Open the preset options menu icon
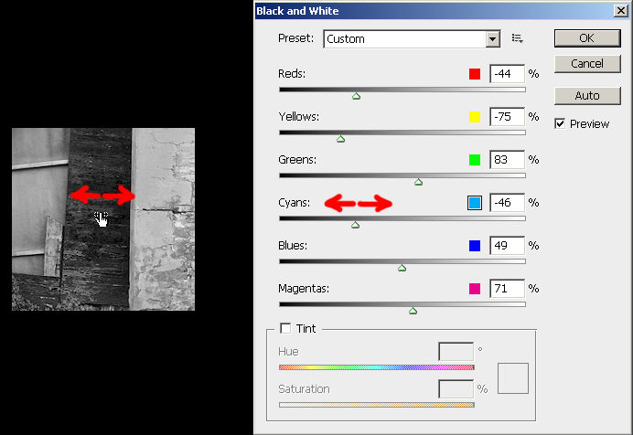This screenshot has width=633, height=435. (517, 38)
